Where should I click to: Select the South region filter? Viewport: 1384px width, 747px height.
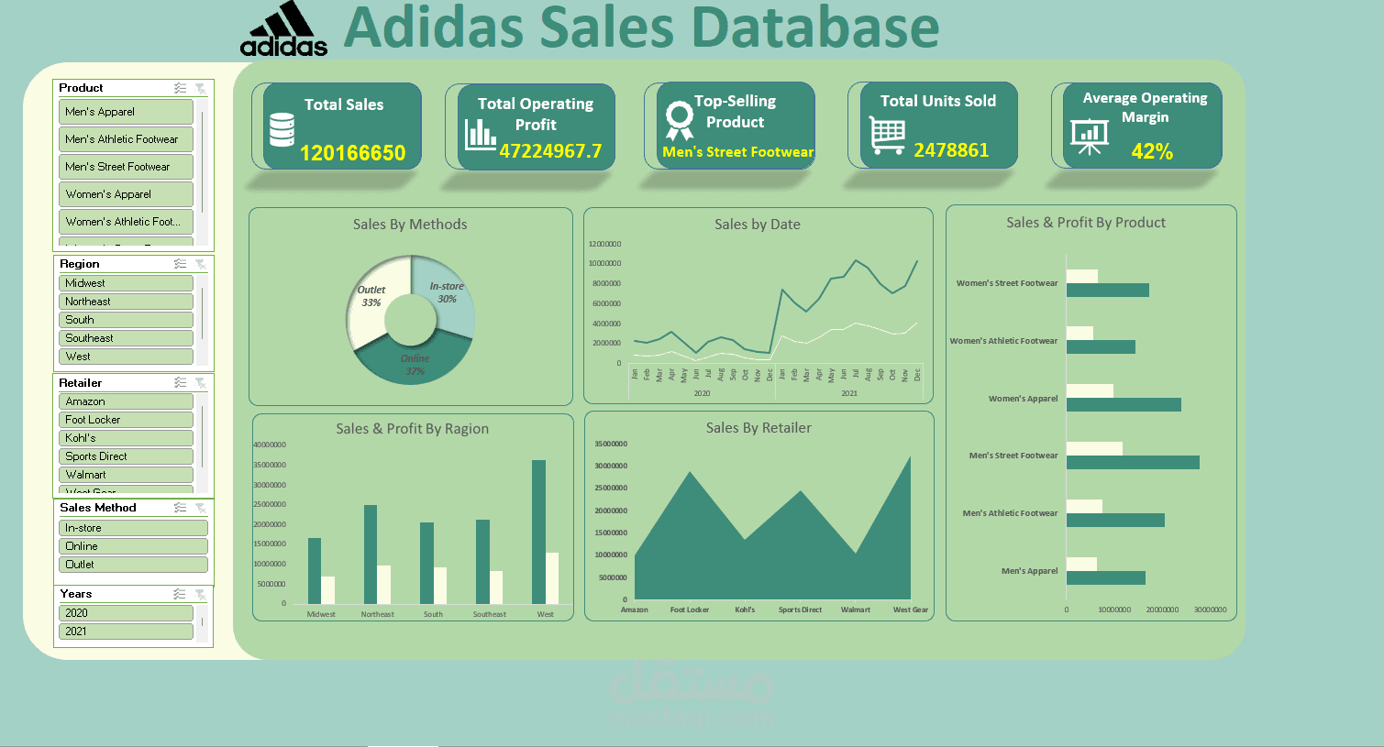coord(126,320)
